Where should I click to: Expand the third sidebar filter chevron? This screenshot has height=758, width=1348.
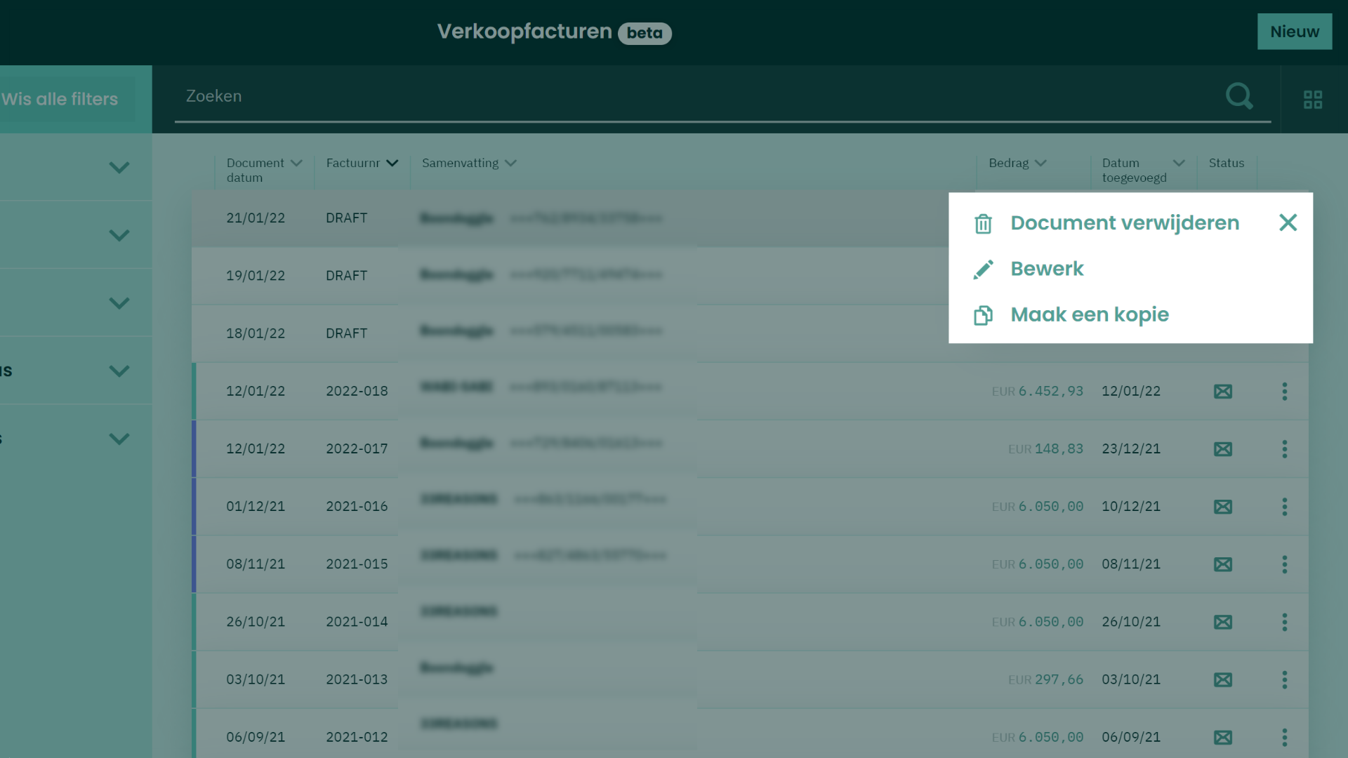[x=119, y=302]
